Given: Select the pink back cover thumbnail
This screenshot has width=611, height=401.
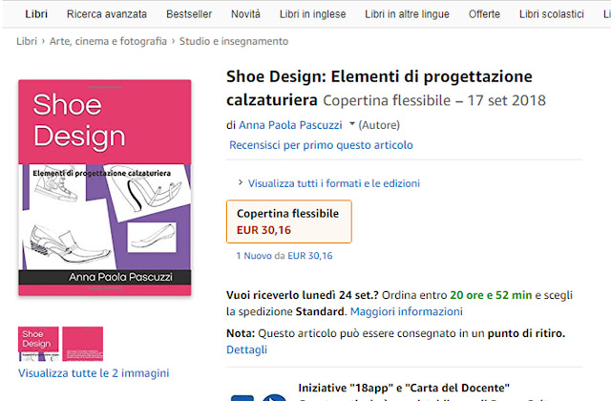Looking at the screenshot, I should (83, 344).
